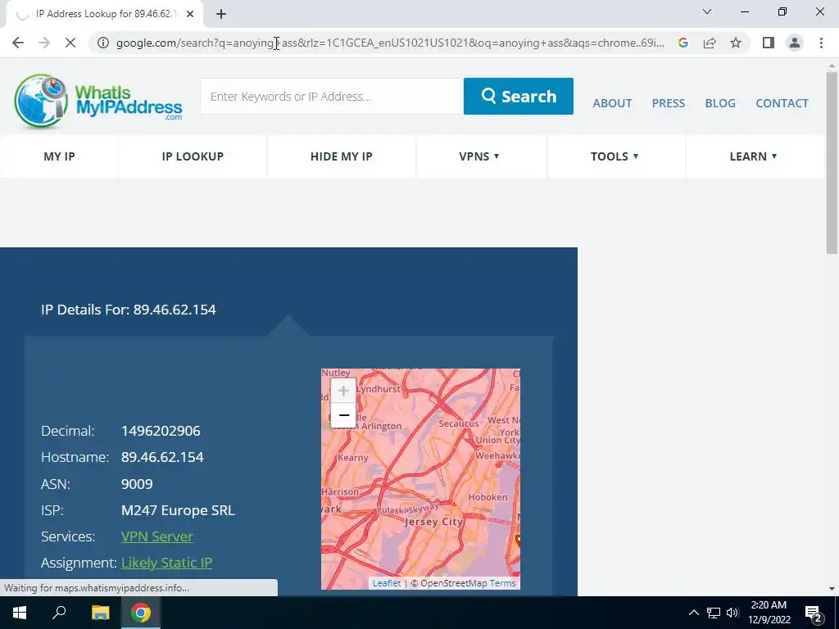Image resolution: width=839 pixels, height=629 pixels.
Task: Click the forward navigation arrow
Action: click(x=44, y=43)
